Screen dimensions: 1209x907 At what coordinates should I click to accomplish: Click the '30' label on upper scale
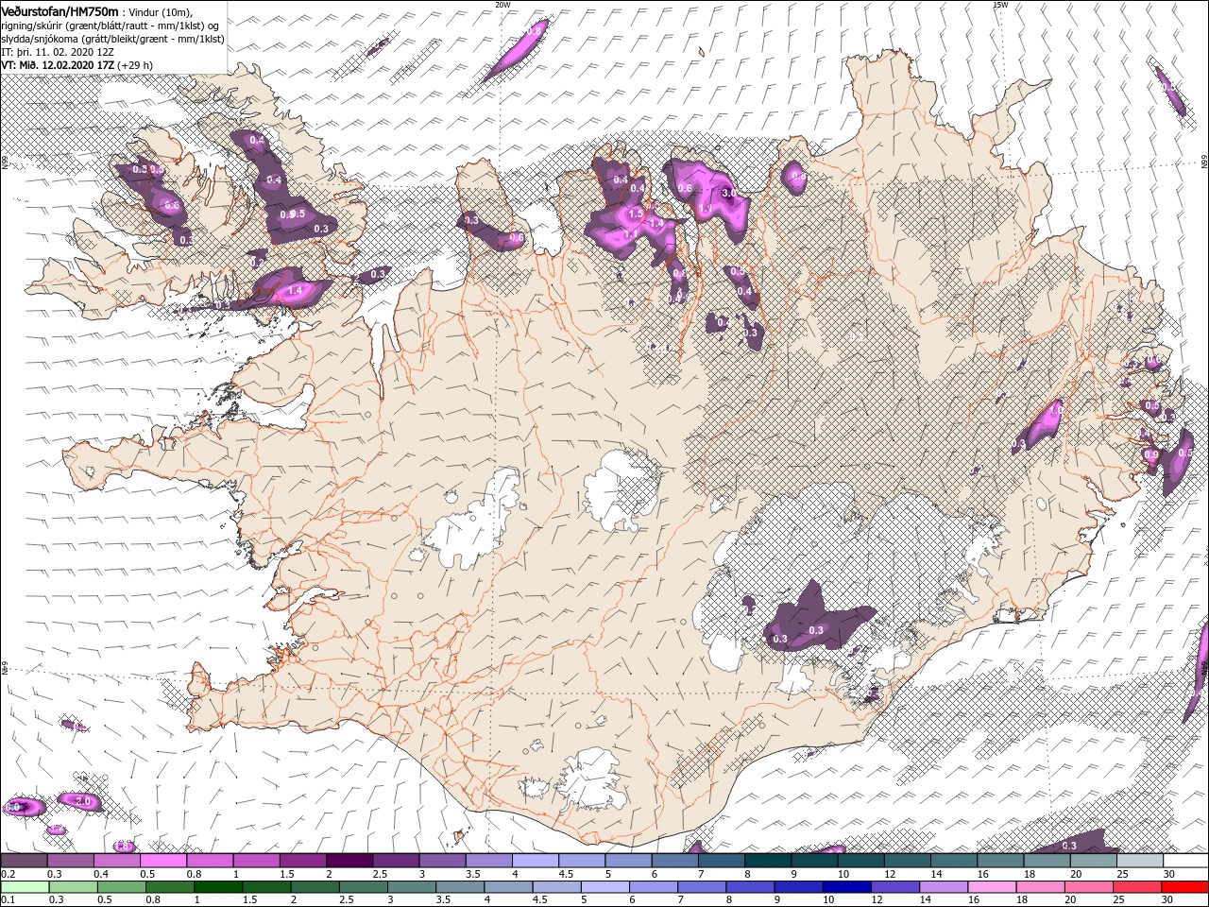[x=1168, y=874]
